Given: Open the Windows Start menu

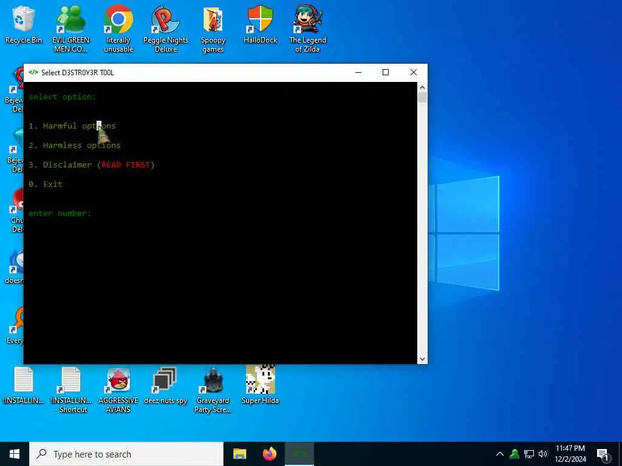Looking at the screenshot, I should pyautogui.click(x=15, y=454).
